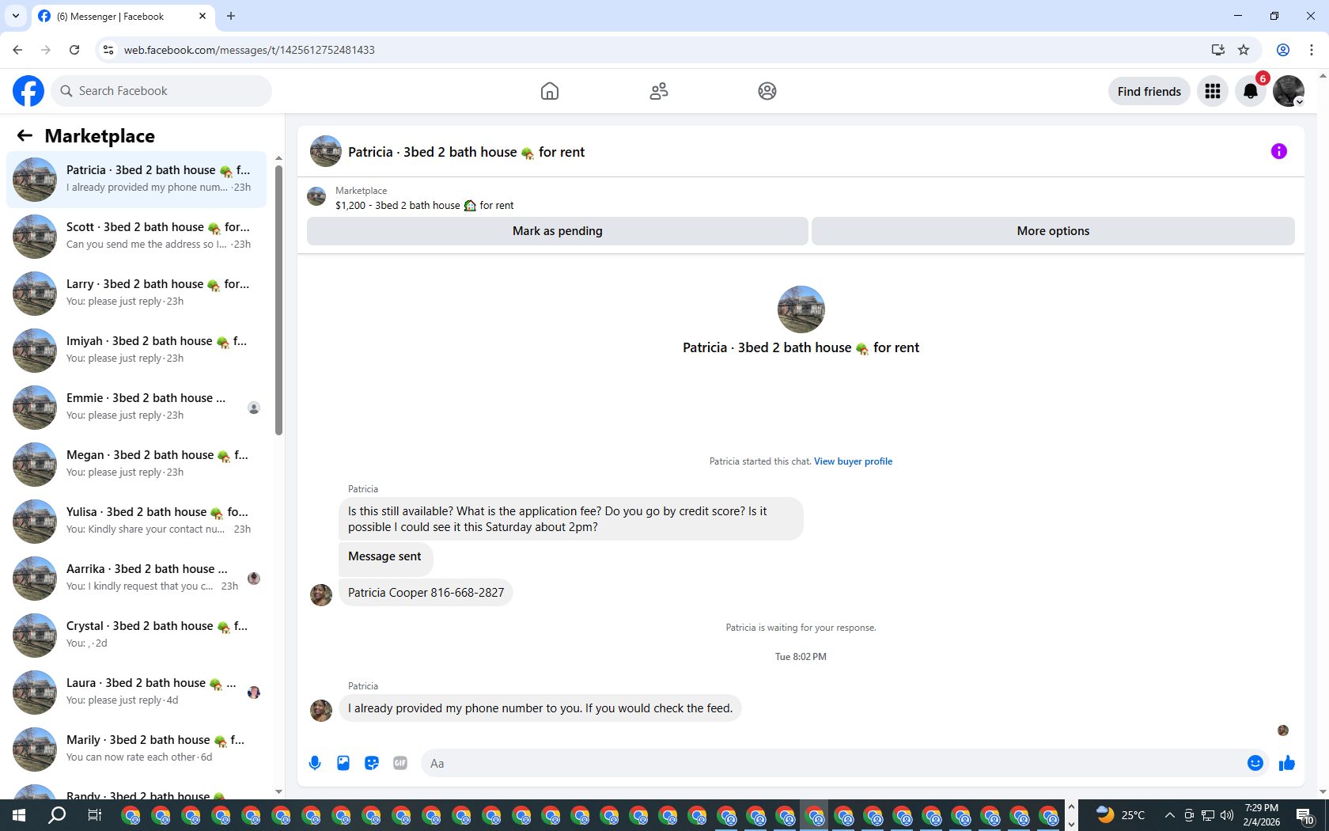This screenshot has height=831, width=1329.
Task: Select Megan conversation in the list
Action: 137,465
